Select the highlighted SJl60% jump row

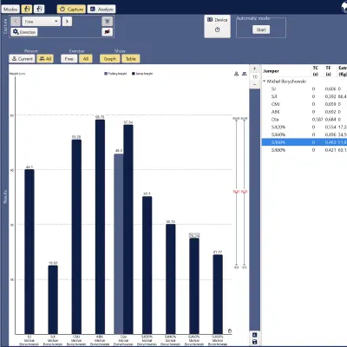coord(304,142)
